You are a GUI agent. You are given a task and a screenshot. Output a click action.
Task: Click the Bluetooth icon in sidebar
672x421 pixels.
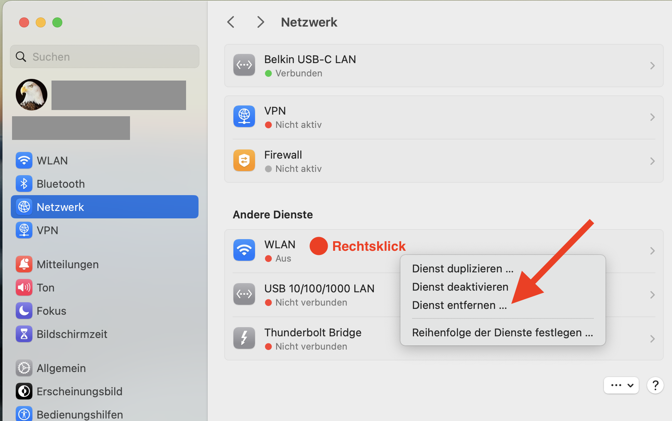pos(24,184)
